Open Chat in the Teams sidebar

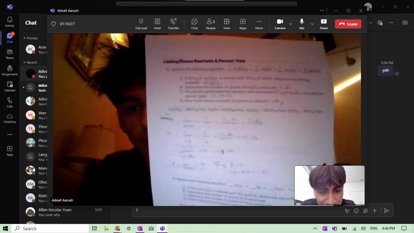click(x=10, y=38)
